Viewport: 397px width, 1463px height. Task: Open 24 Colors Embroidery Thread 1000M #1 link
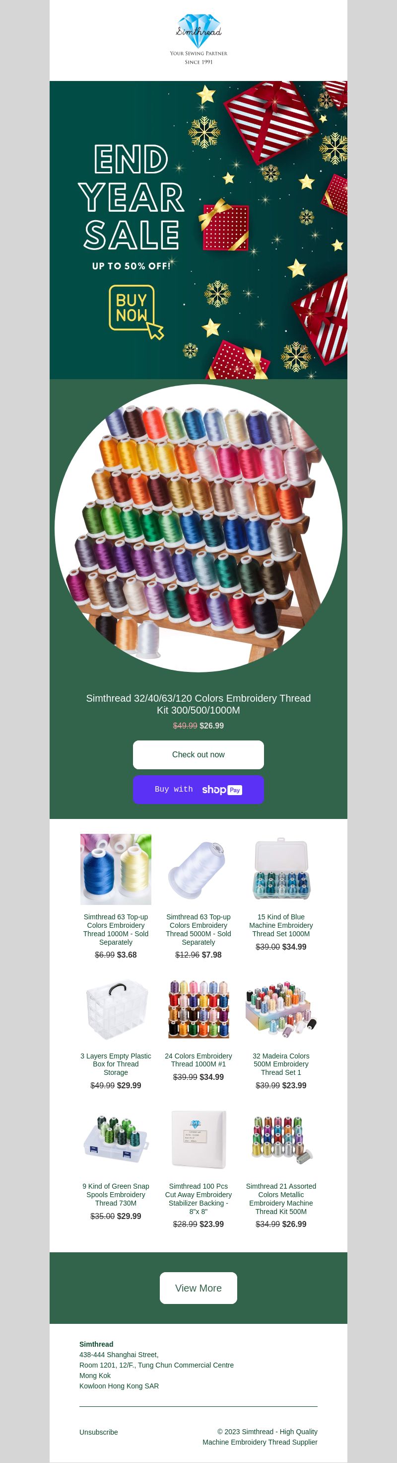(198, 1060)
